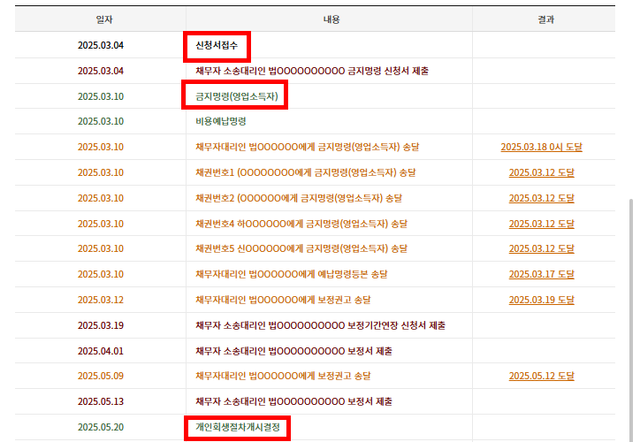Click 2025.03.12 도달 link for 채권번호1 row

541,172
